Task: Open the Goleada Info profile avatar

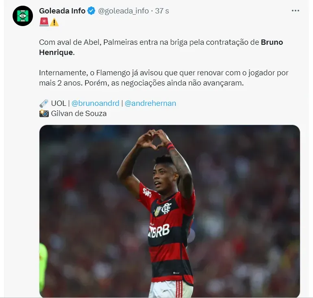Action: pos(23,16)
